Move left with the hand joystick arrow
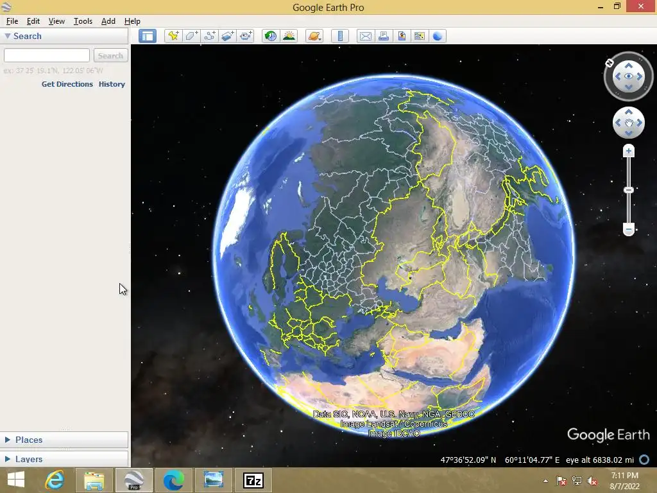This screenshot has height=493, width=657. coord(618,123)
